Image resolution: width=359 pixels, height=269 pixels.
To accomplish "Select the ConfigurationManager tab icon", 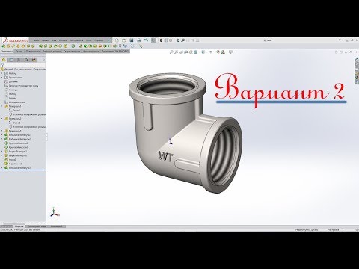I will (19, 60).
